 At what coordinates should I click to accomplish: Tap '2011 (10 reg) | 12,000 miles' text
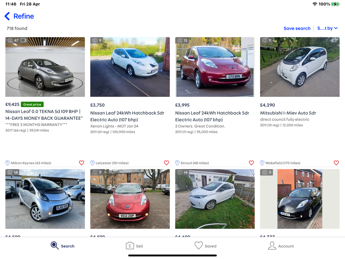pyautogui.click(x=281, y=125)
